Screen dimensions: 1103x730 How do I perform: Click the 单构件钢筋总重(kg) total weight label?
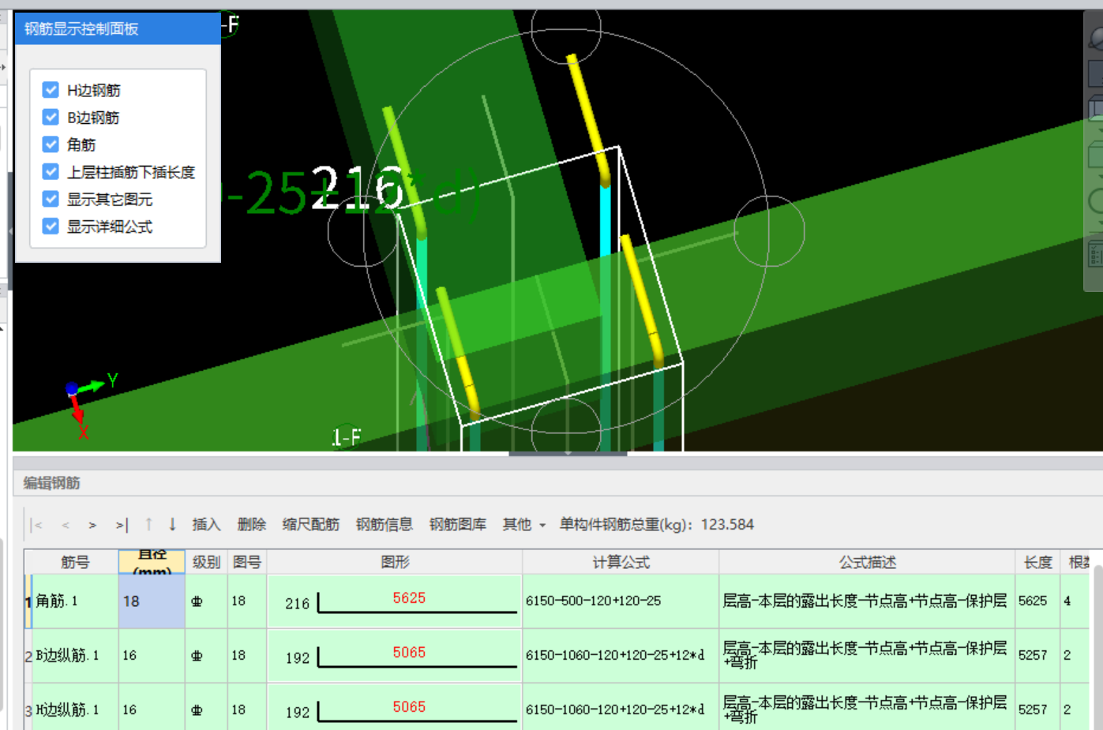[x=657, y=525]
